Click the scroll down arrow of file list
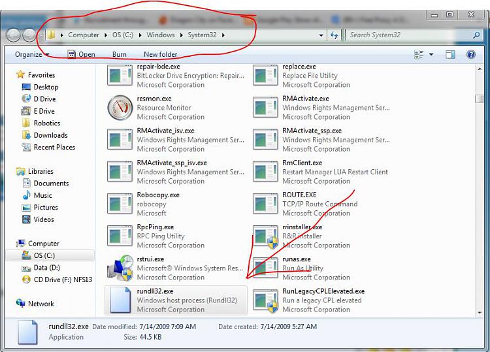The width and height of the screenshot is (490, 352). [x=480, y=313]
